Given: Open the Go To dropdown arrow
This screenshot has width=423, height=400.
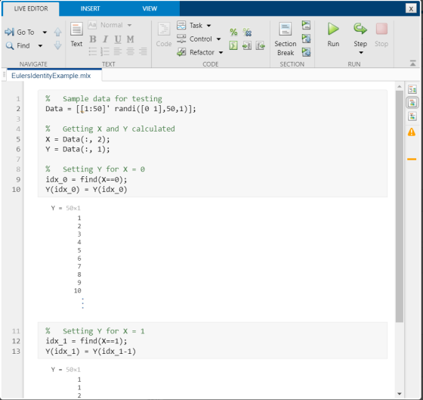Looking at the screenshot, I should pos(45,33).
